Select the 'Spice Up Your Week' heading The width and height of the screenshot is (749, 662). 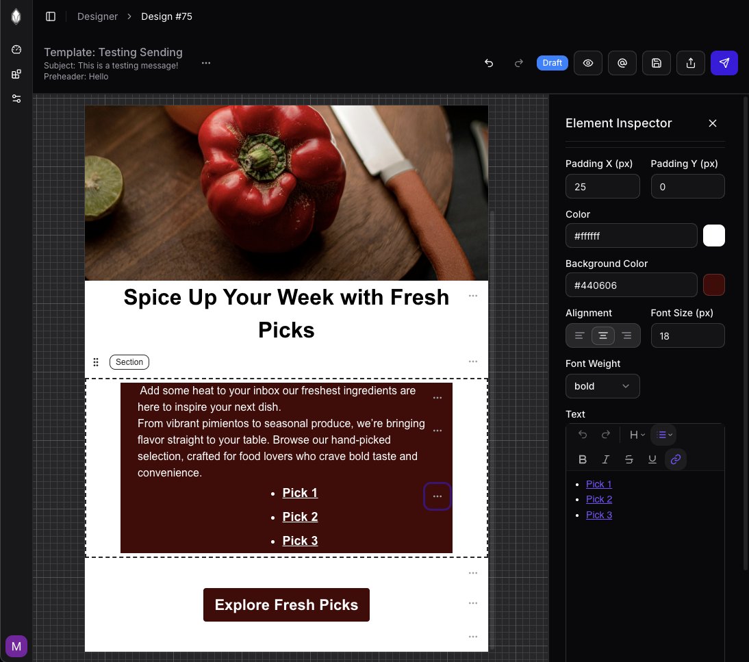click(286, 314)
